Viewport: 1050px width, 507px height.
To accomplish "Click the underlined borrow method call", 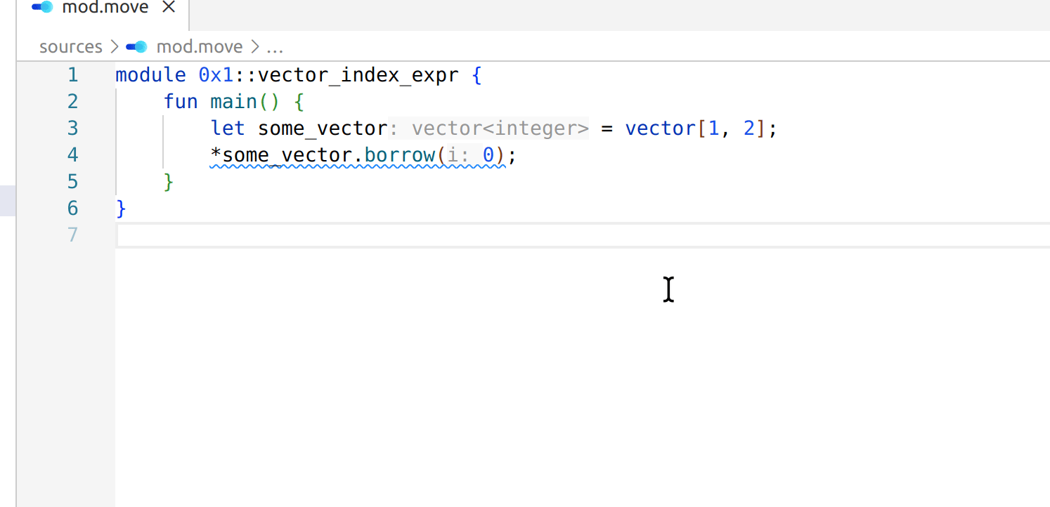I will [398, 154].
